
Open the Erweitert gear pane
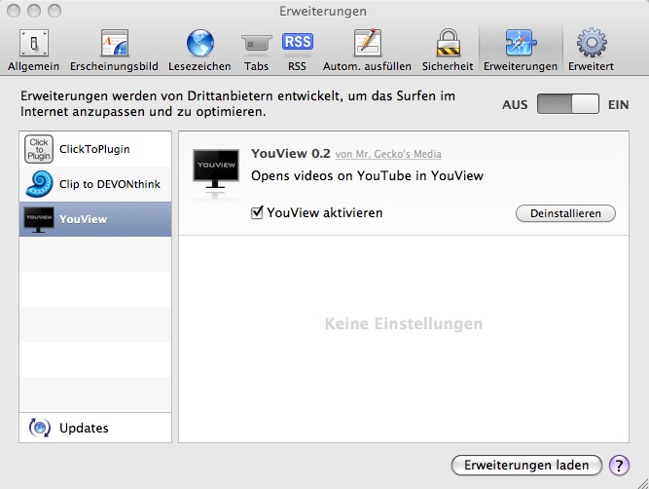click(591, 50)
